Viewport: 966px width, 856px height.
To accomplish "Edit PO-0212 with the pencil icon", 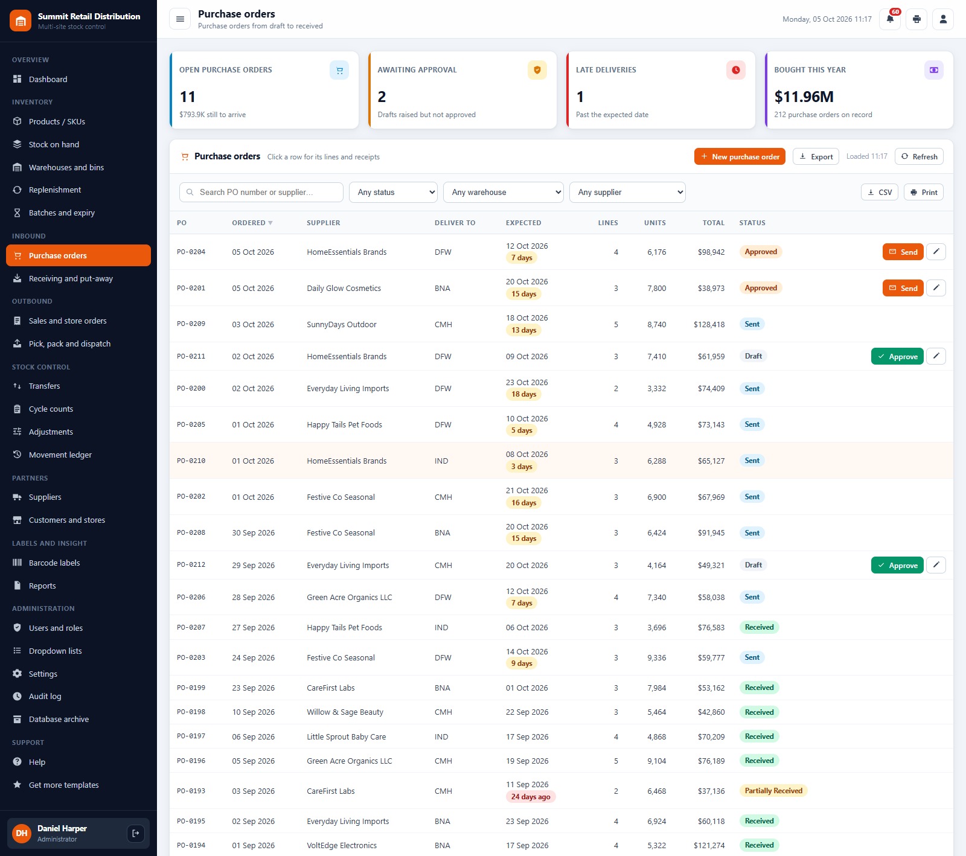I will pos(936,565).
